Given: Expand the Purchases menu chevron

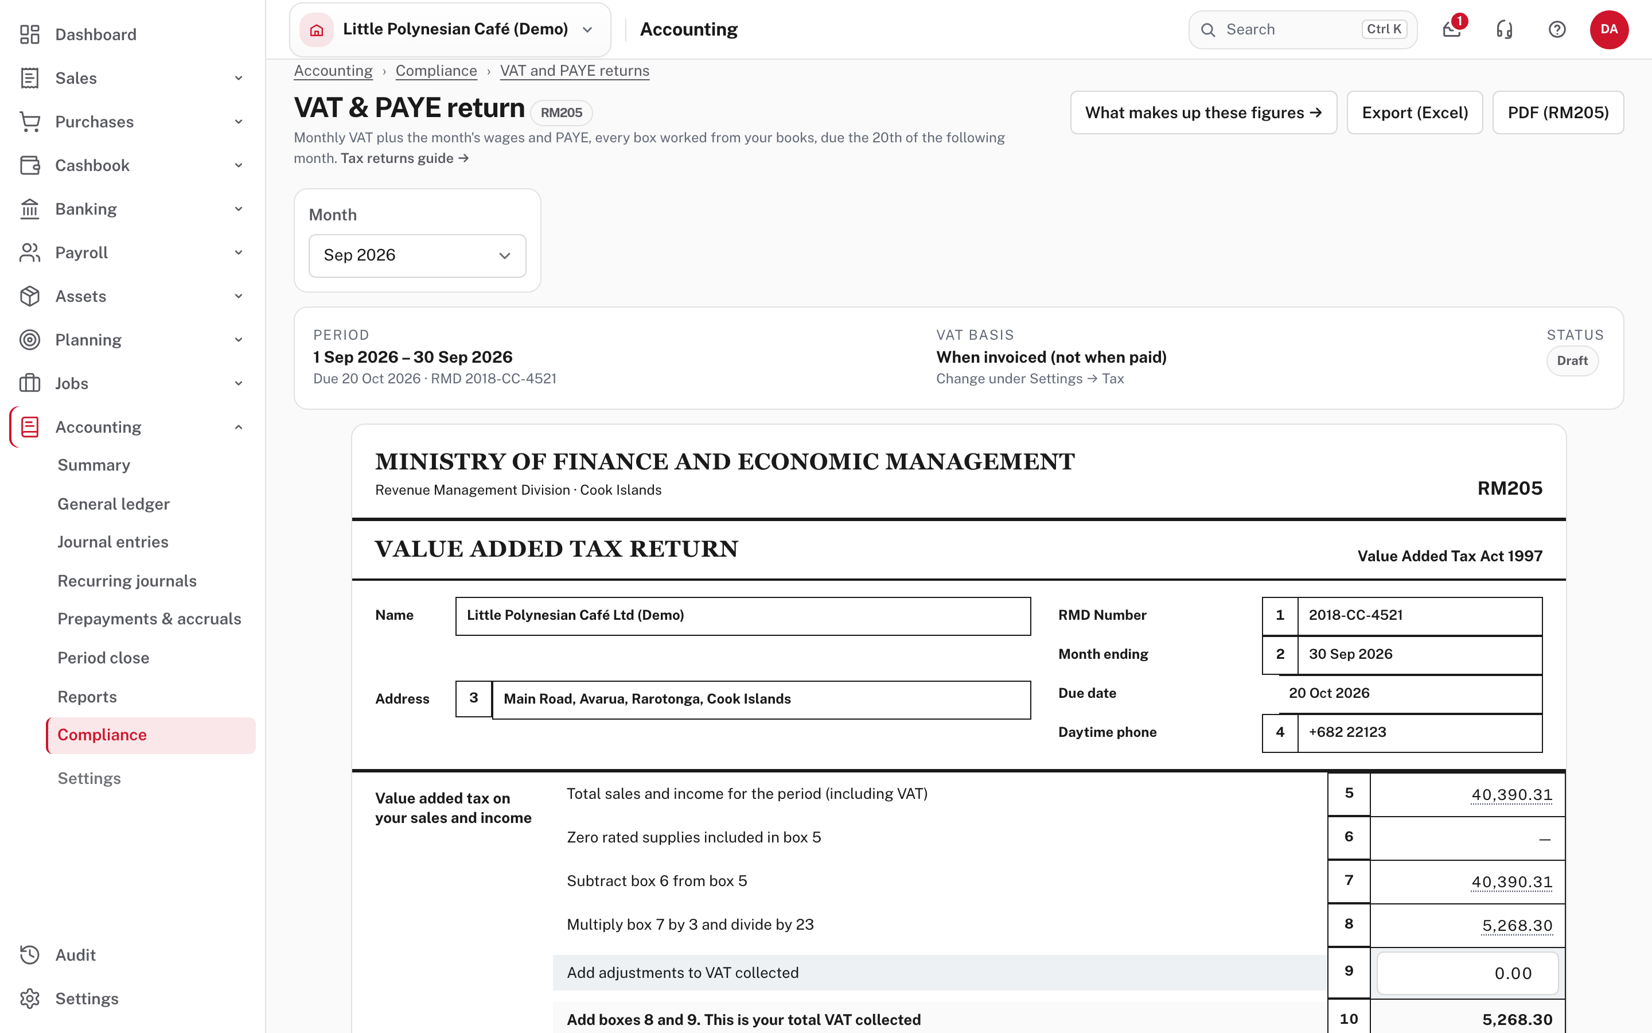Looking at the screenshot, I should [238, 122].
